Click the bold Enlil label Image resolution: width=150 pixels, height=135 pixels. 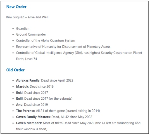click(x=20, y=99)
